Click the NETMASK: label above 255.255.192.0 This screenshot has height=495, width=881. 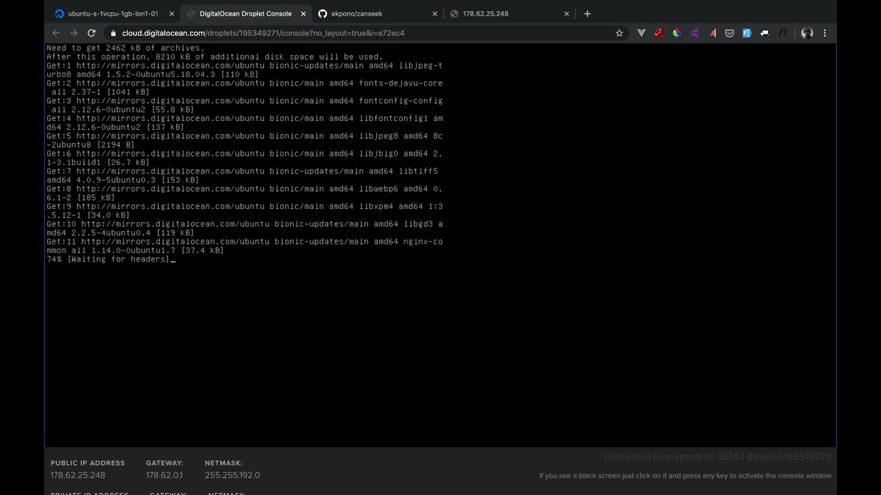(224, 463)
